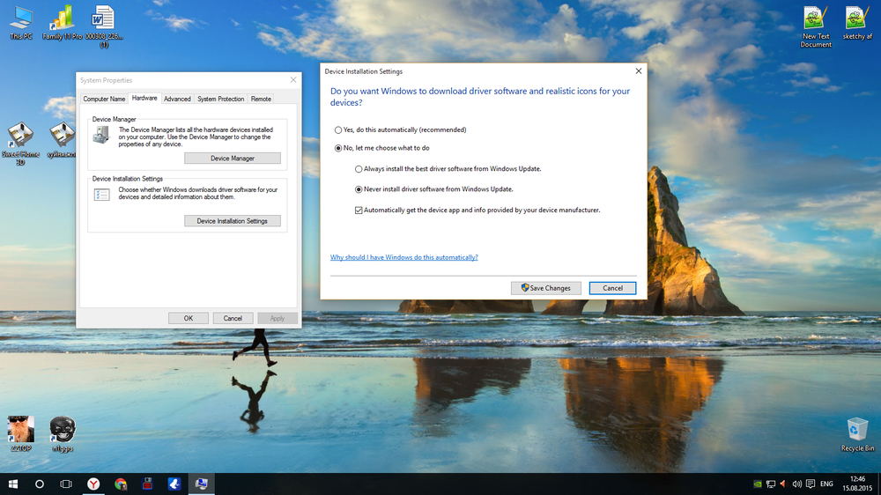The image size is (881, 495).
Task: Open the Sweet Home 3D desktop shortcut
Action: pyautogui.click(x=19, y=137)
